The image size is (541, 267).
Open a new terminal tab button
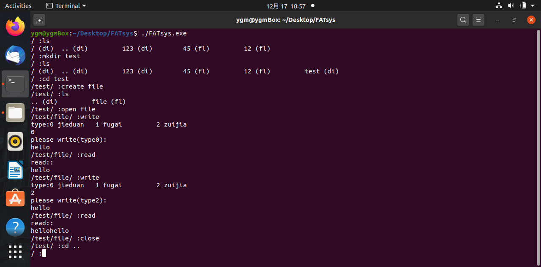coord(39,20)
